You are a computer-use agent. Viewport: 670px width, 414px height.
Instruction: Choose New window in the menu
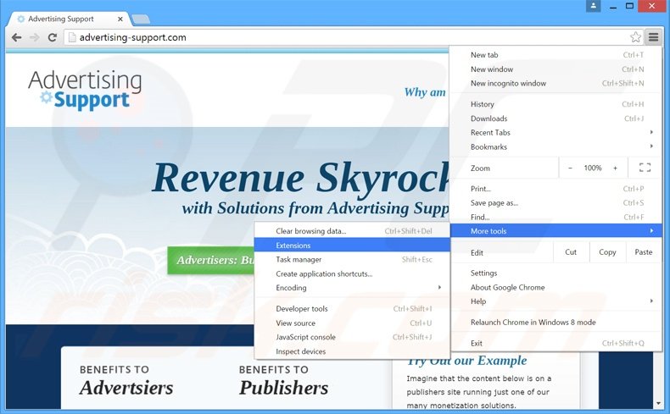556,69
